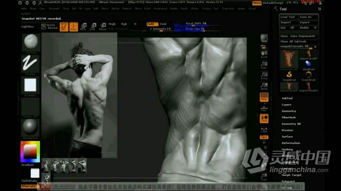Expand the FiberMesh section
The height and width of the screenshot is (191, 341).
(289, 118)
